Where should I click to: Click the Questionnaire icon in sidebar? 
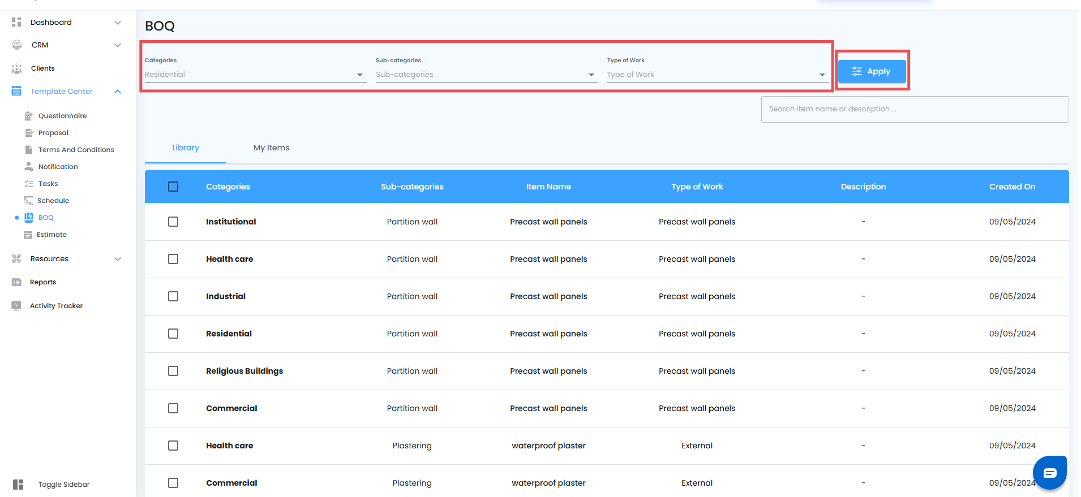click(28, 116)
